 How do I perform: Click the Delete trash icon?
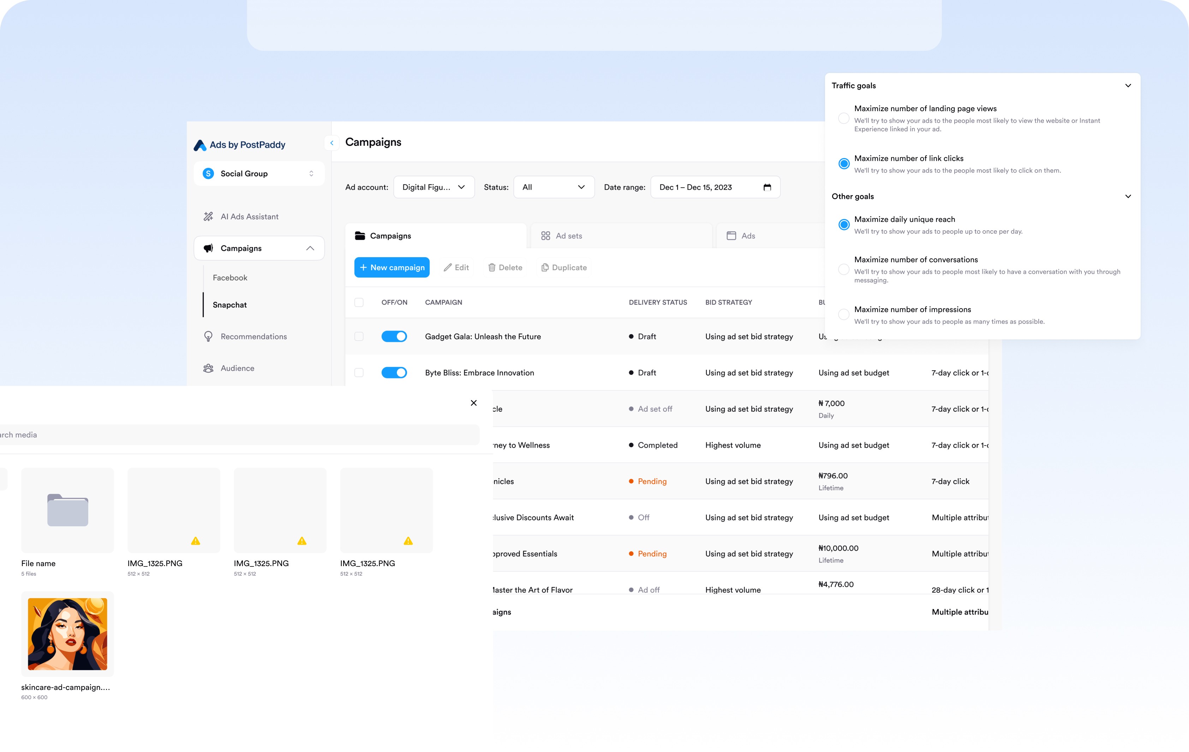click(492, 267)
